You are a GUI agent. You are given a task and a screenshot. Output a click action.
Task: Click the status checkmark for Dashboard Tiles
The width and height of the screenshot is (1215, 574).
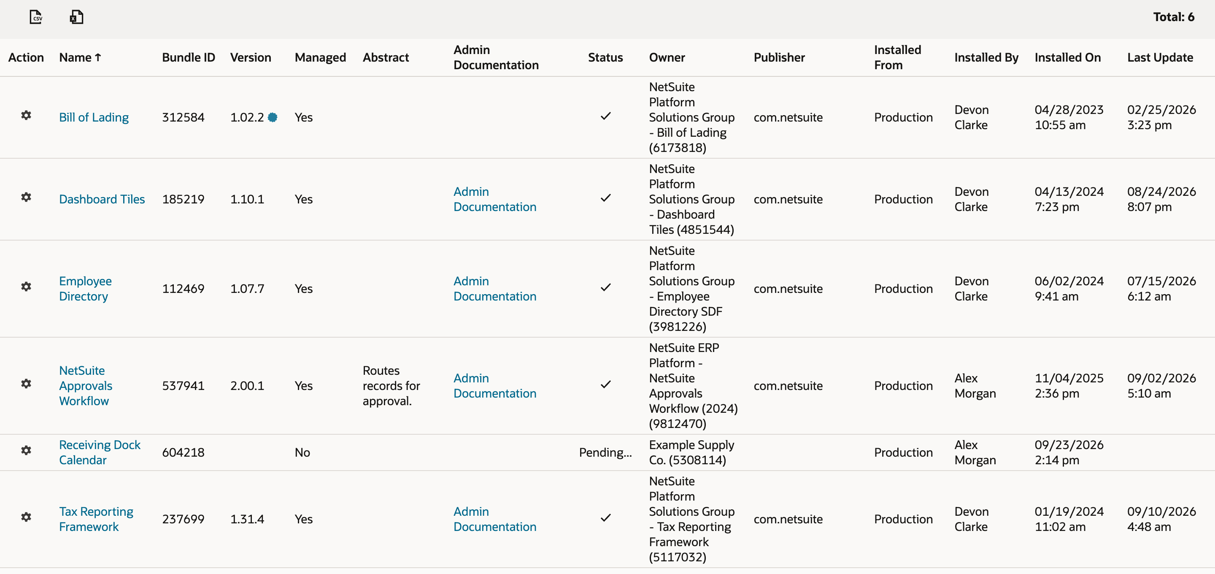pos(606,198)
